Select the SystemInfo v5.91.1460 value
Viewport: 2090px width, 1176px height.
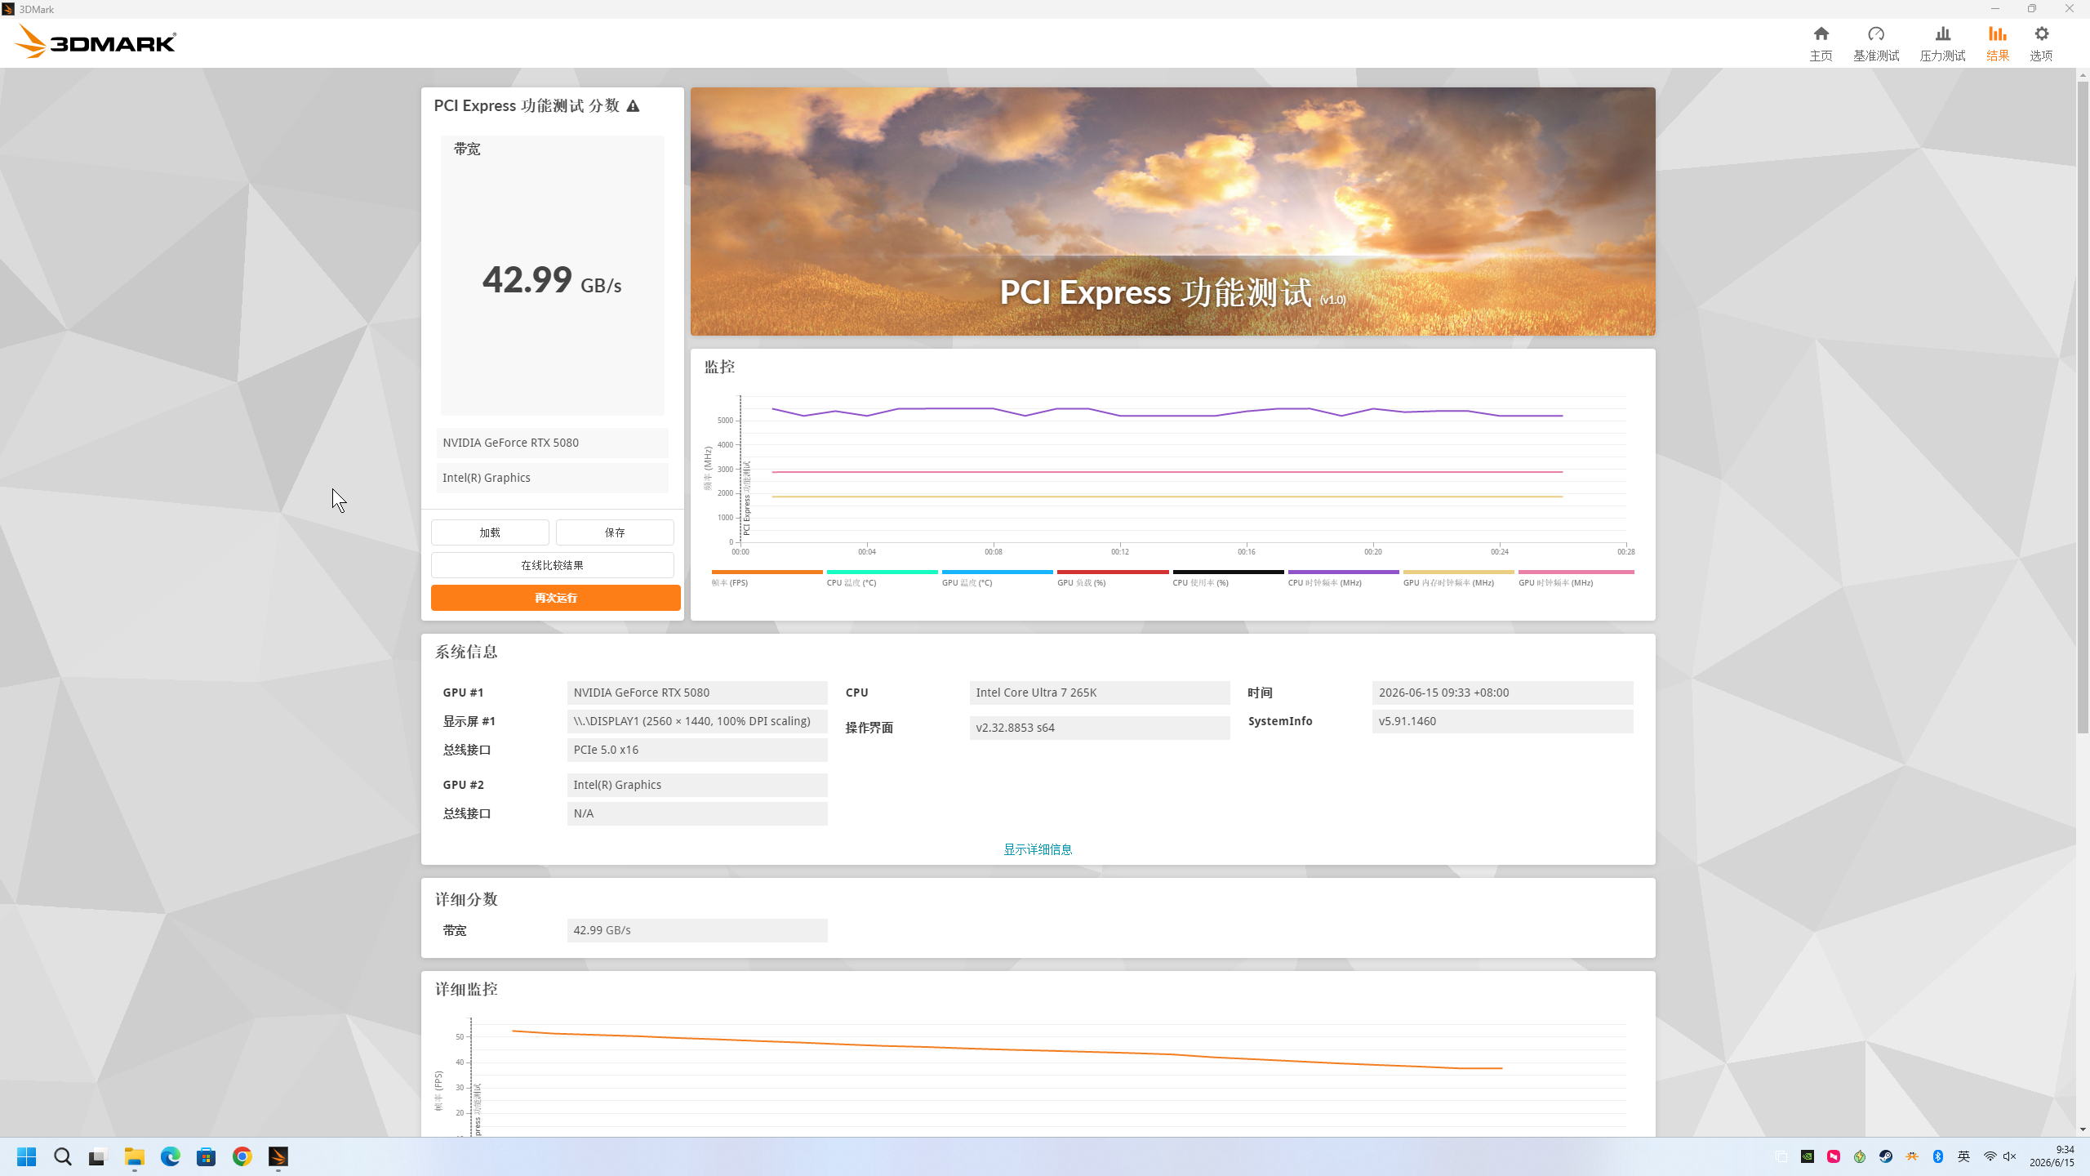click(x=1502, y=721)
